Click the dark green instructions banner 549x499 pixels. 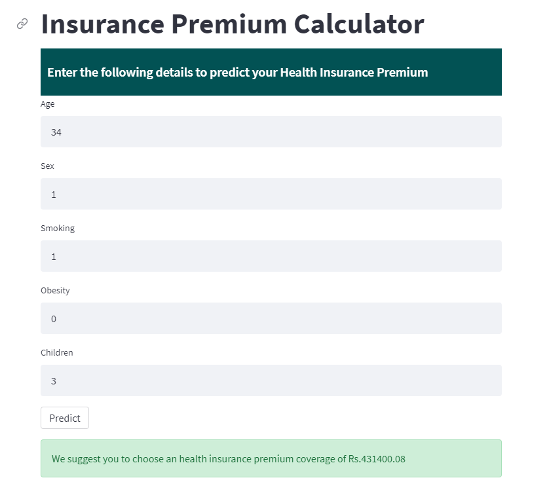(x=271, y=72)
